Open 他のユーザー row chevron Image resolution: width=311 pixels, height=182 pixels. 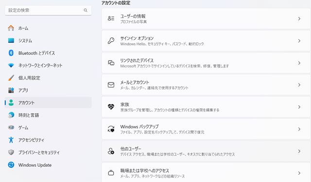click(299, 151)
